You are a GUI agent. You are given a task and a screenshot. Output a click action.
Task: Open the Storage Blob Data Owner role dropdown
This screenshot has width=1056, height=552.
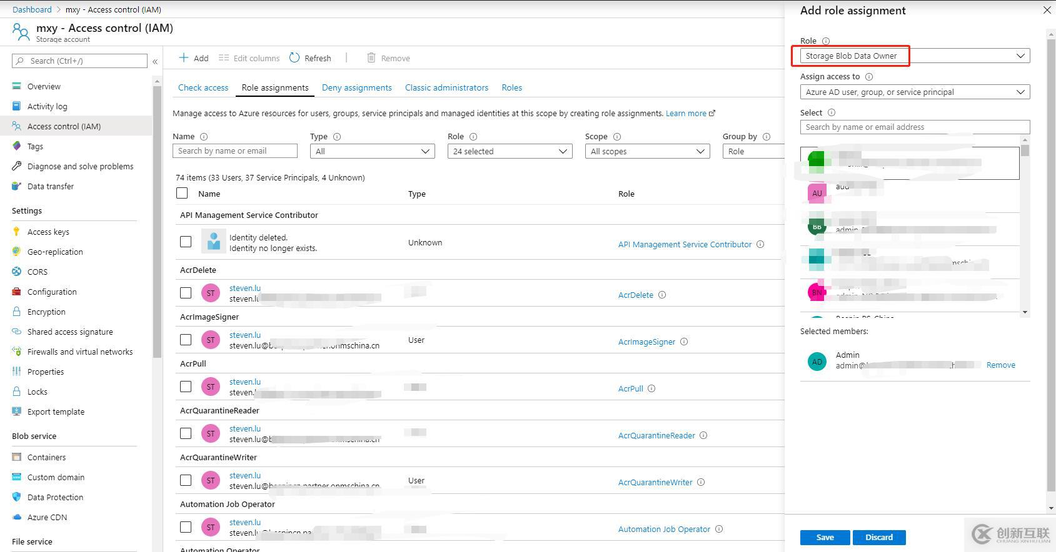915,56
